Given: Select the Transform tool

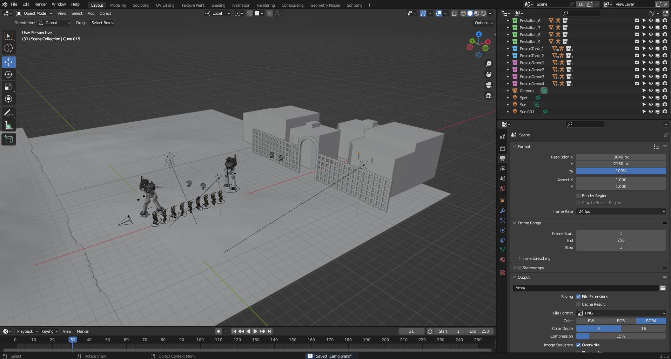Looking at the screenshot, I should click(x=8, y=99).
